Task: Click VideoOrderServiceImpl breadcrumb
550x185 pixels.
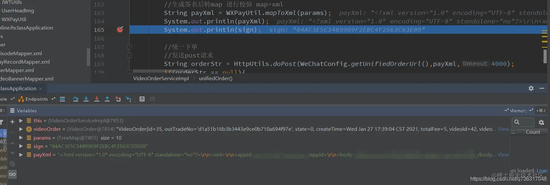Action: (161, 78)
